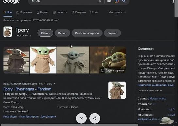Select the Сериал chip
This screenshot has width=178, height=126.
coord(112,33)
